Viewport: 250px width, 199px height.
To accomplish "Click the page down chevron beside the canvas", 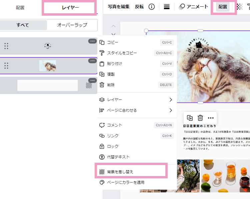I will [x=113, y=34].
